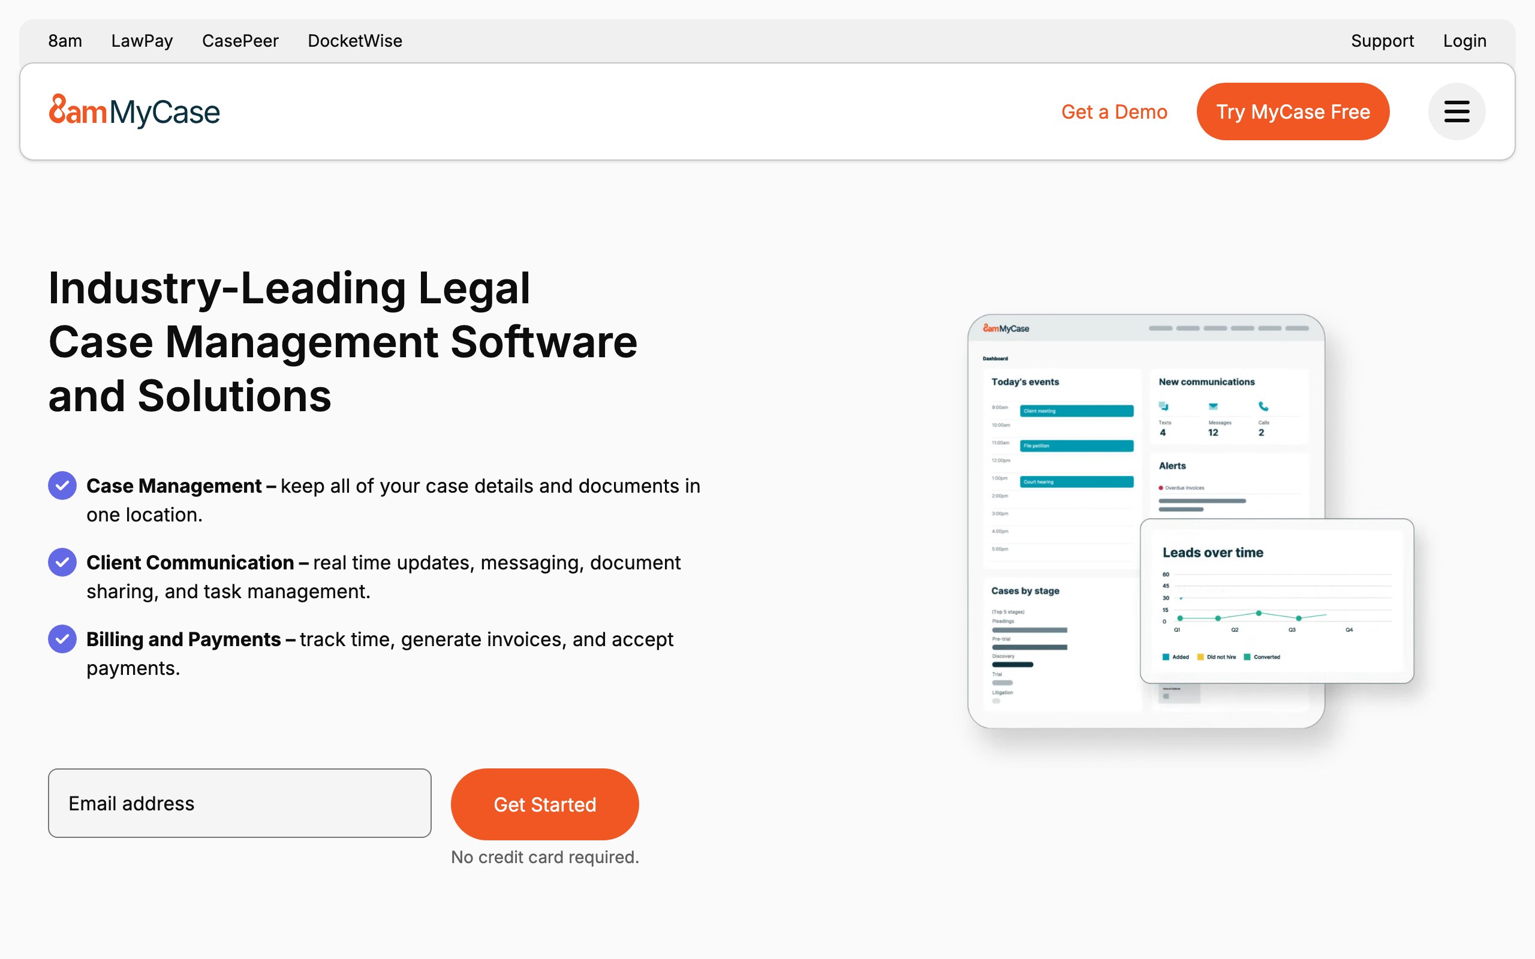Navigate to DocketWise link
The width and height of the screenshot is (1535, 959).
coord(354,41)
